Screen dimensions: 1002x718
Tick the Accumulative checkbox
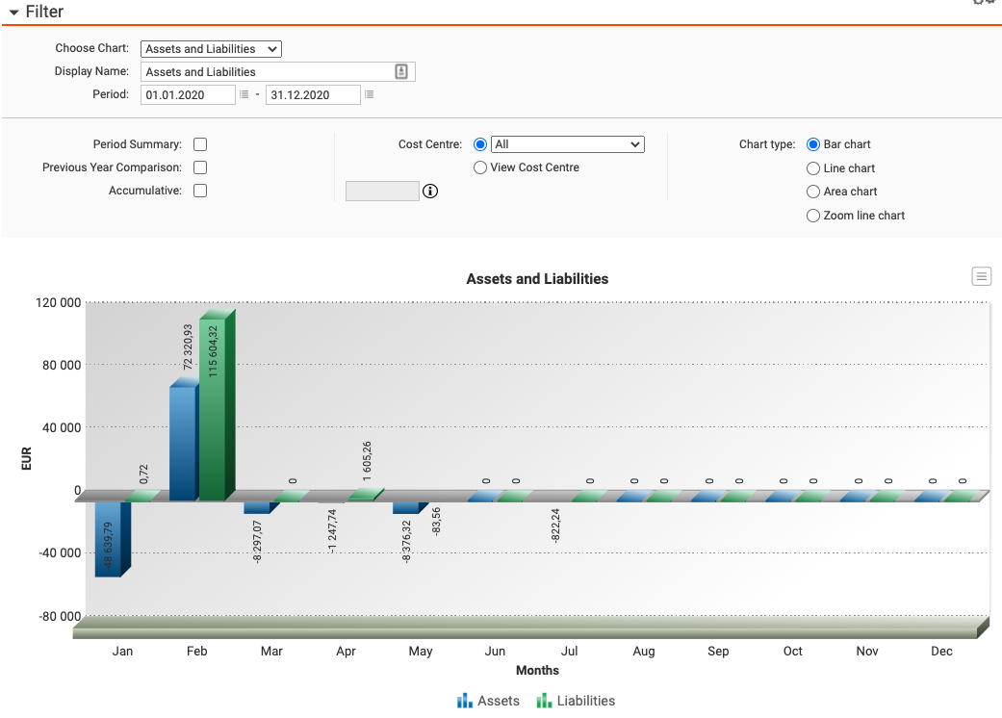pos(200,191)
